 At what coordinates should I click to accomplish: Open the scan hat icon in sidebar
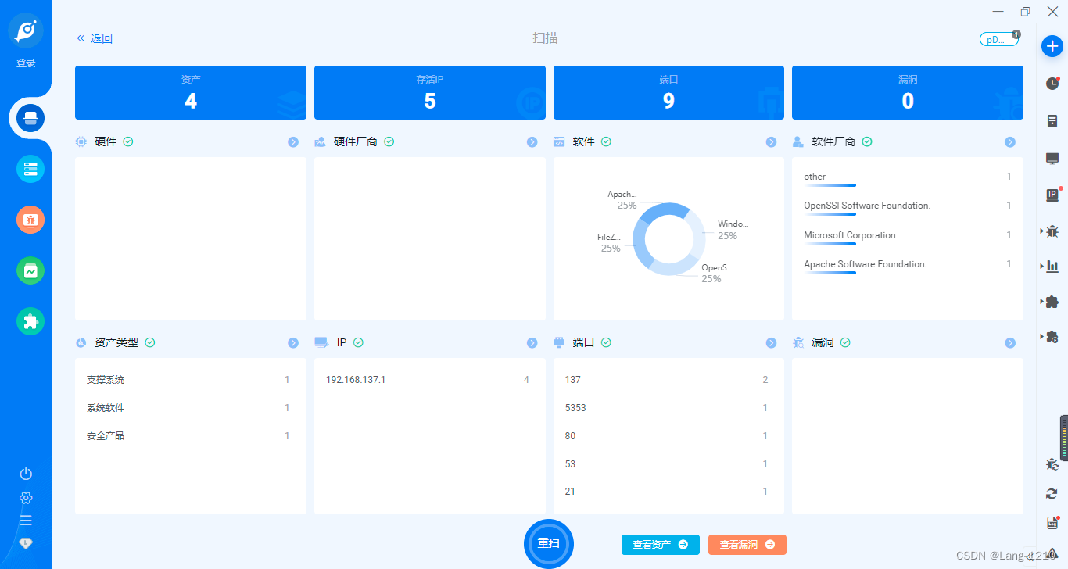click(30, 118)
